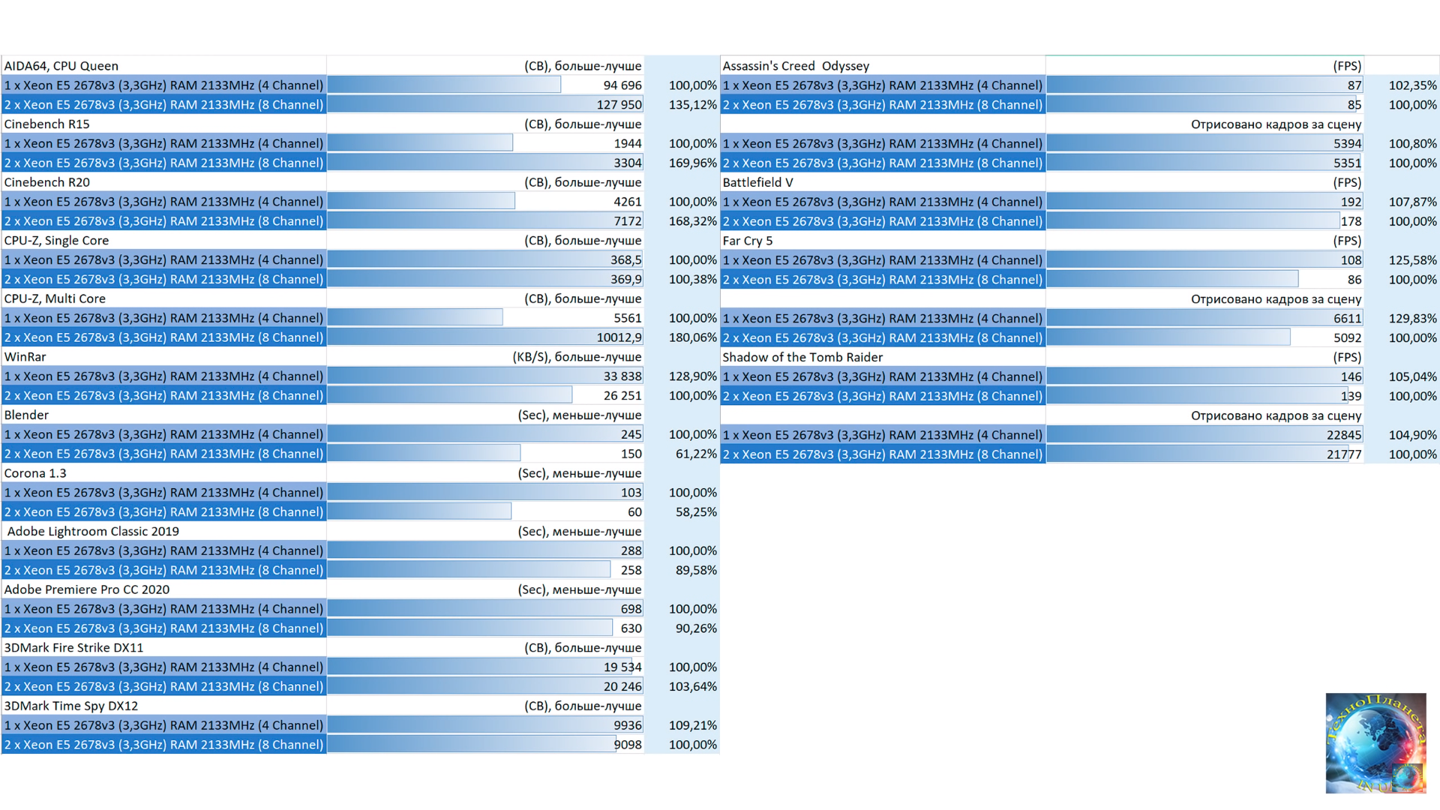Select the "Far Cry 5" heading
The height and width of the screenshot is (810, 1440).
747,241
